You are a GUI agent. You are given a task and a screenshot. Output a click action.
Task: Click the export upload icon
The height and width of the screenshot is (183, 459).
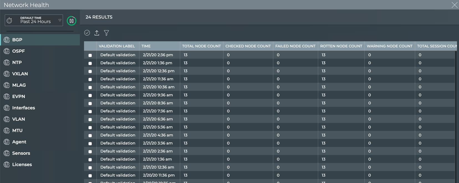(x=97, y=33)
